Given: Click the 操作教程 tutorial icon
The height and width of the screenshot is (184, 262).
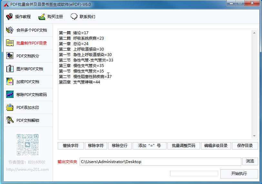Looking at the screenshot, I should point(9,16).
